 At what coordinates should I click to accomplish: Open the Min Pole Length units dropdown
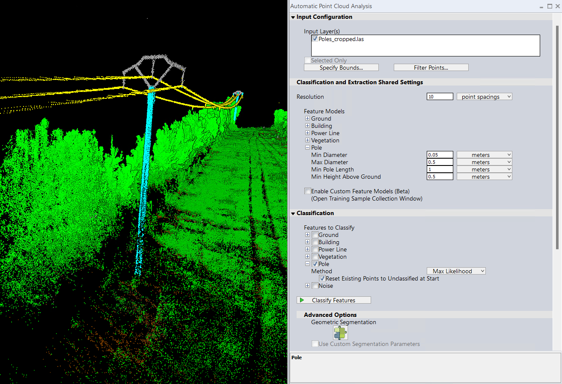(485, 169)
